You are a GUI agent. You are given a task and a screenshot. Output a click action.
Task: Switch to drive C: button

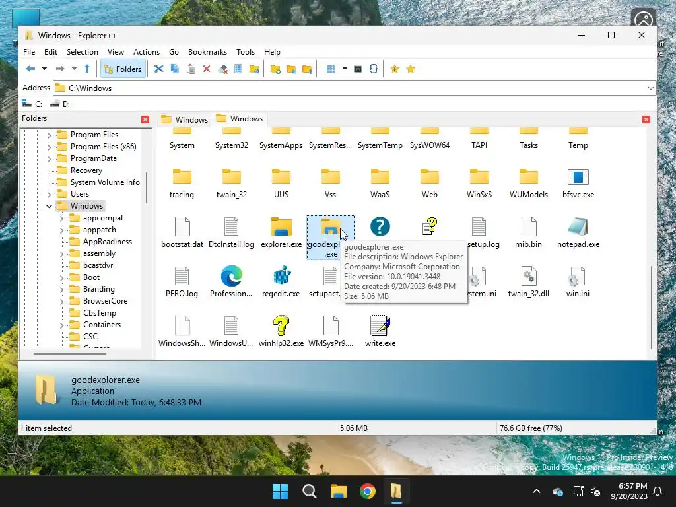tap(32, 104)
